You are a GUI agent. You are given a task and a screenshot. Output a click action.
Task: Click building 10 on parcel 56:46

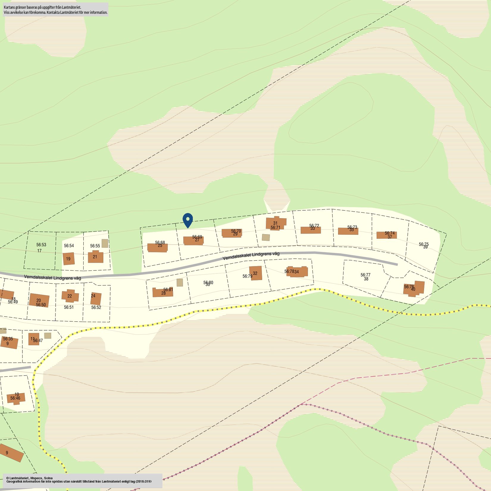16,398
